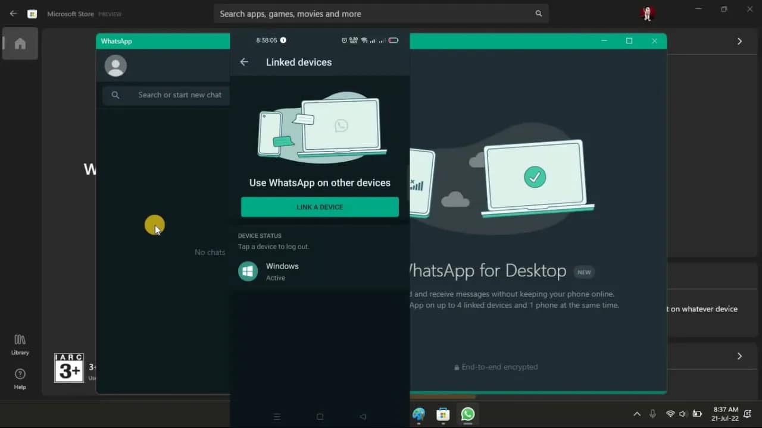
Task: Expand the top right section chevron
Action: tap(739, 41)
